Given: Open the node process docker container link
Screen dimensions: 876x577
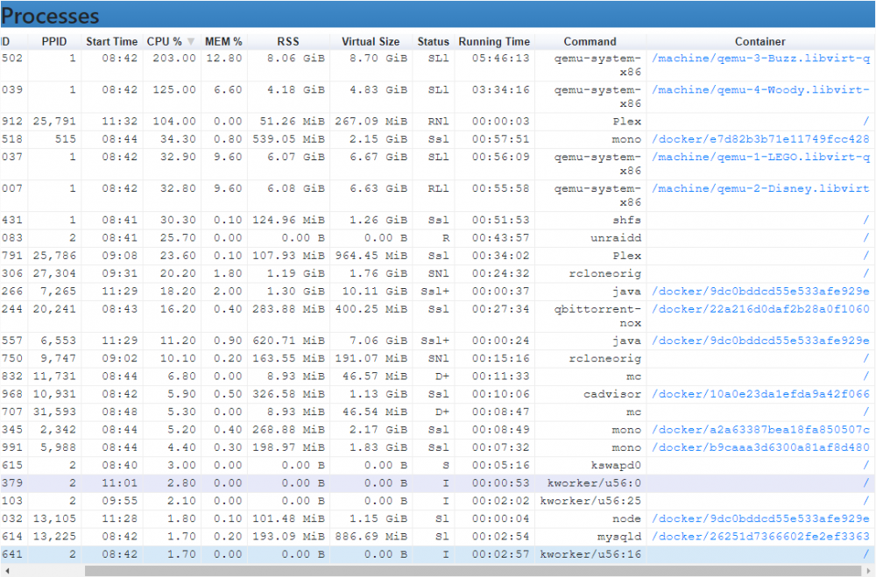Looking at the screenshot, I should click(x=761, y=518).
